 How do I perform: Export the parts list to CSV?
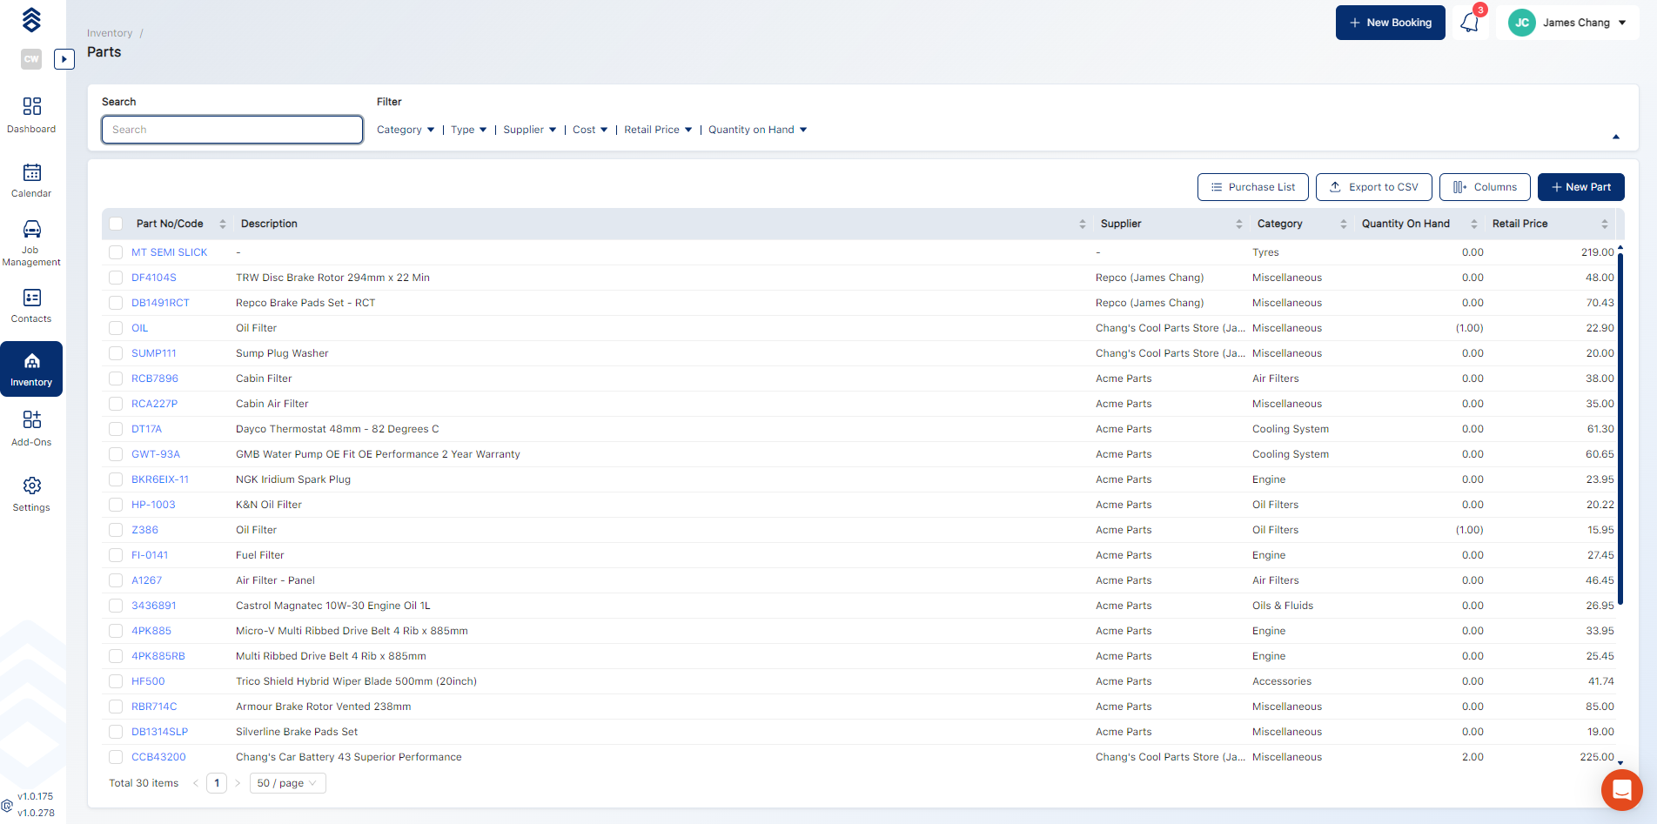click(1373, 186)
